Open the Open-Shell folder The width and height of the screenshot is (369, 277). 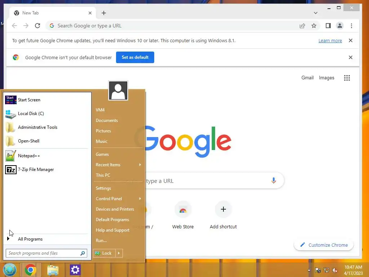click(x=47, y=141)
